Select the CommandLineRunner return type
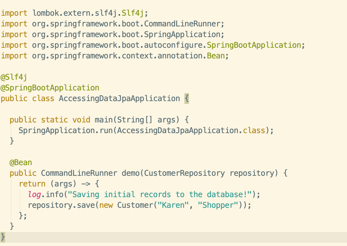 click(x=78, y=173)
